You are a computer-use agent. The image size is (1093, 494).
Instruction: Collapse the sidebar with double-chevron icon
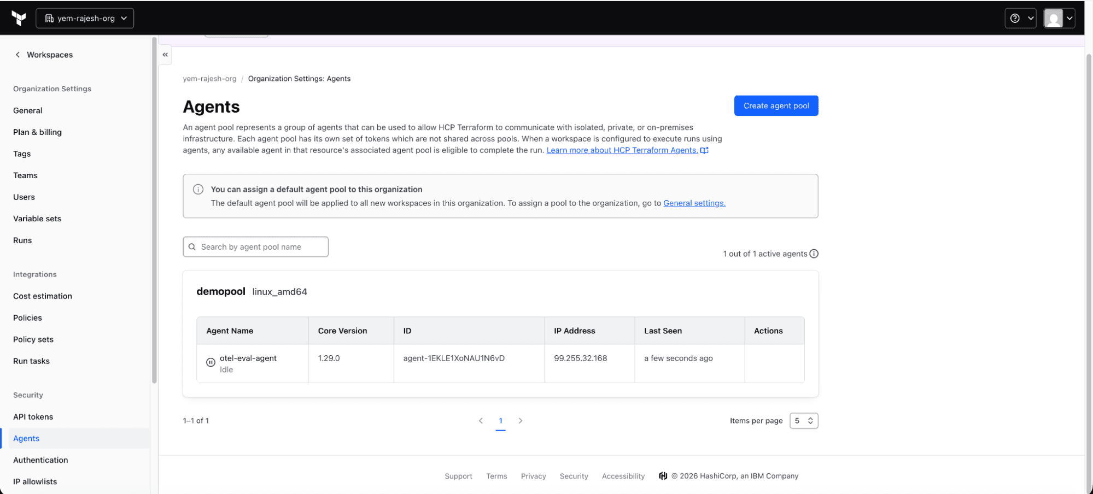click(x=165, y=55)
